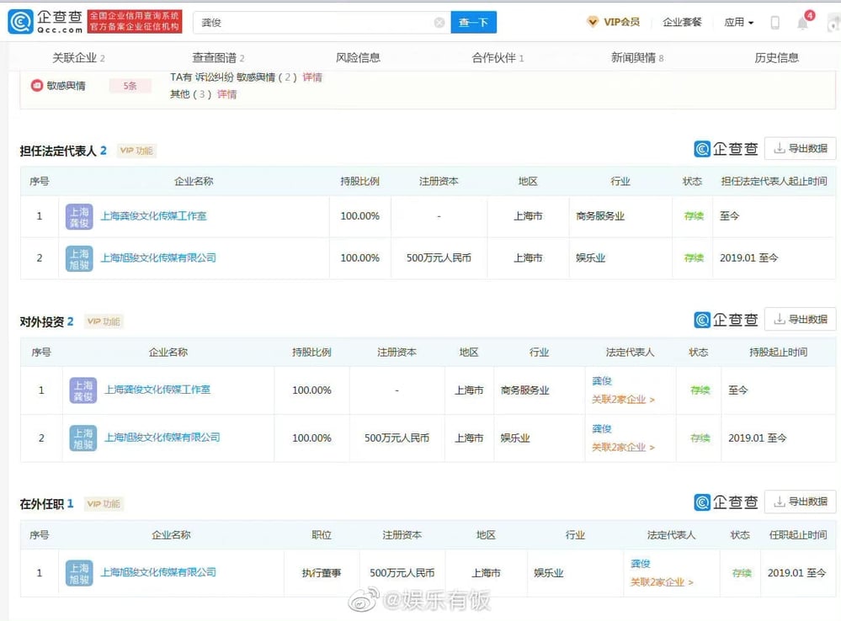This screenshot has height=621, width=841.
Task: Clear the search box with the X icon
Action: [x=439, y=23]
